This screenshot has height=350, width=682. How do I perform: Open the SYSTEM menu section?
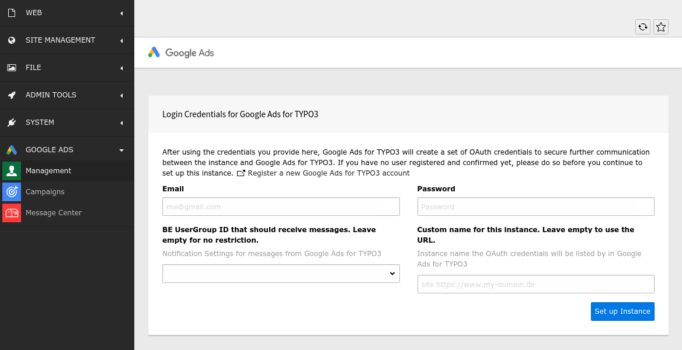click(x=67, y=122)
